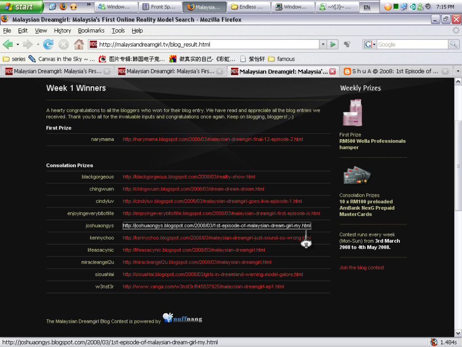Click the Nuffnang logo
The width and height of the screenshot is (462, 347).
183,318
